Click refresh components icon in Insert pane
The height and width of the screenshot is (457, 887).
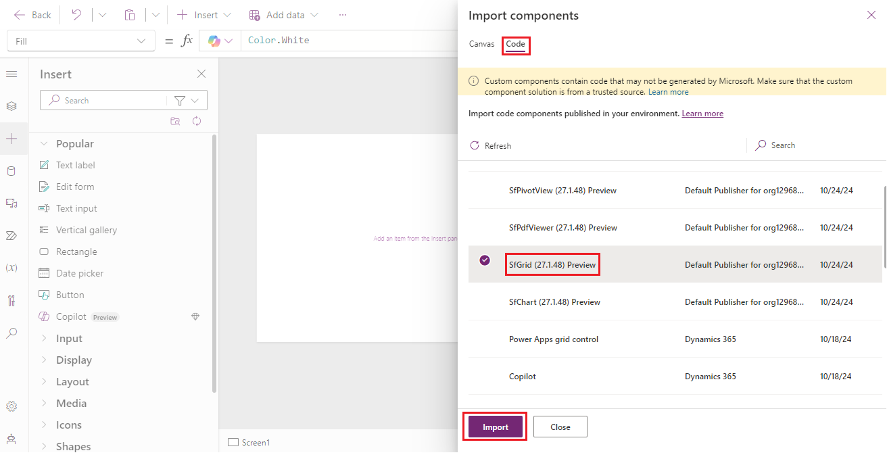[x=197, y=121]
